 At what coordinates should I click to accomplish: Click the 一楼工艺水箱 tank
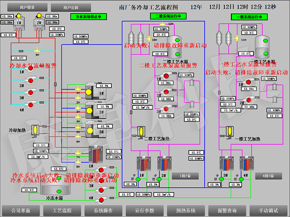(262, 47)
